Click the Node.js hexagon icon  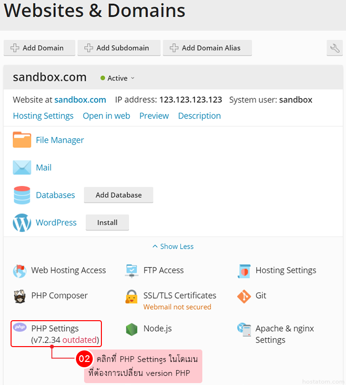pyautogui.click(x=132, y=329)
